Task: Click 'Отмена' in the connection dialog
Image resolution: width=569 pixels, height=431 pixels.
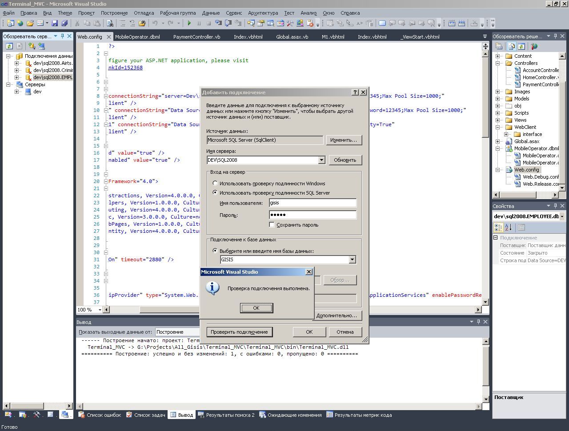Action: (345, 332)
